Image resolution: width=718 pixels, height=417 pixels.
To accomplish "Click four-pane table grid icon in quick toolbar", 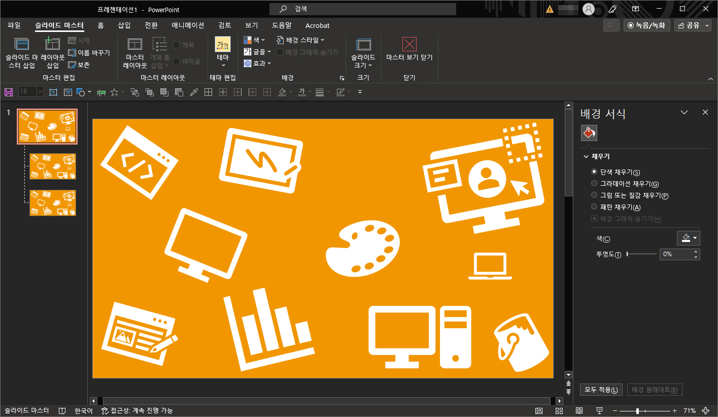I will point(208,92).
